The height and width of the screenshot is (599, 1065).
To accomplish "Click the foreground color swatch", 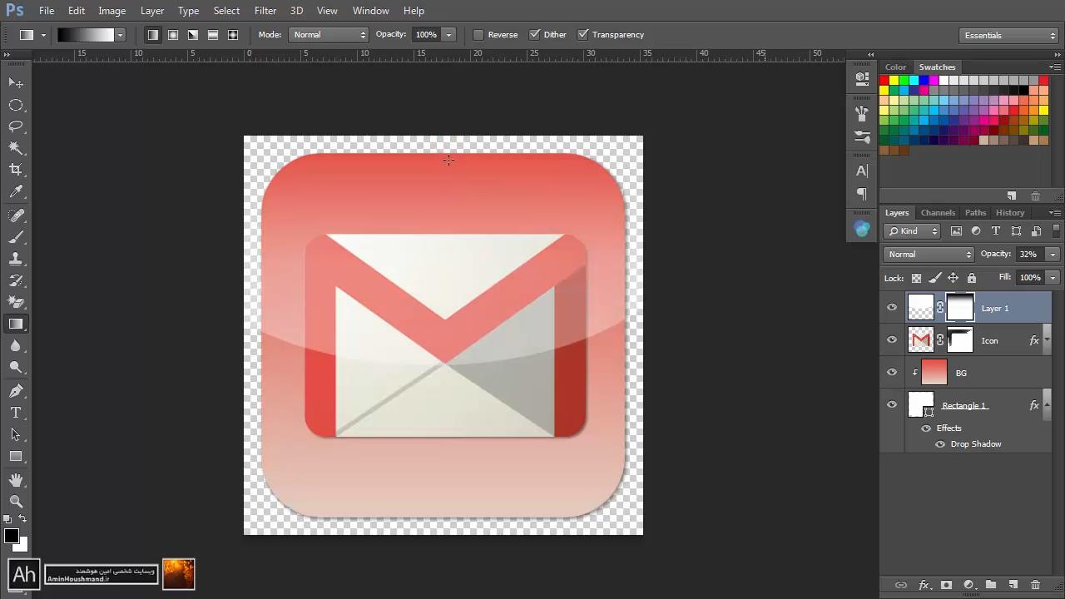I will pos(11,537).
